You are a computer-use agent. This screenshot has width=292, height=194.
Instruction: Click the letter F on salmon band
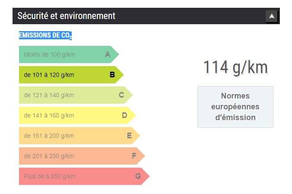click(134, 156)
